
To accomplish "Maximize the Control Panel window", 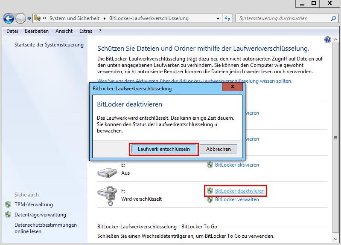I will (314, 3).
